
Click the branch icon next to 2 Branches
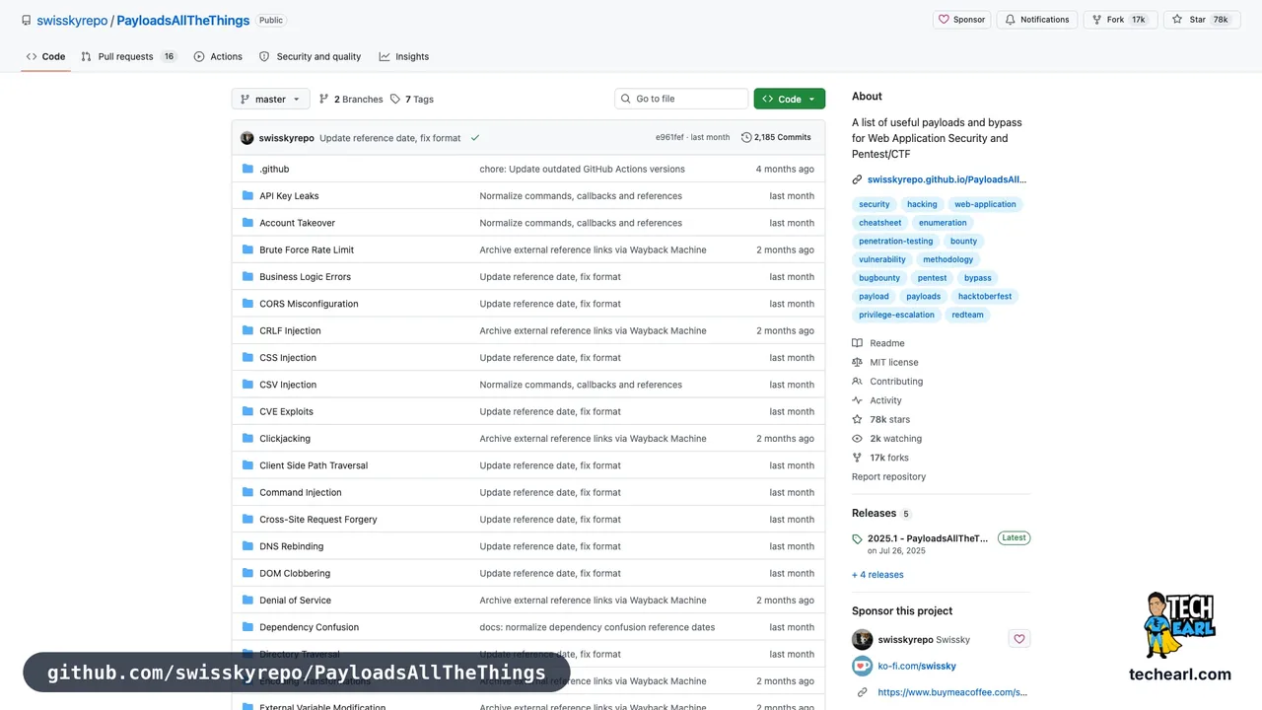(x=324, y=100)
